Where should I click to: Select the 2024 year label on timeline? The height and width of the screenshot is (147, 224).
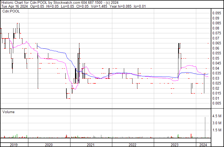[x=203, y=145]
